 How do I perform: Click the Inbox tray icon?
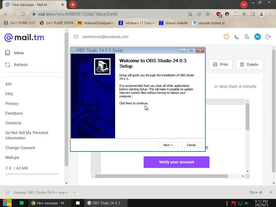[x=8, y=53]
